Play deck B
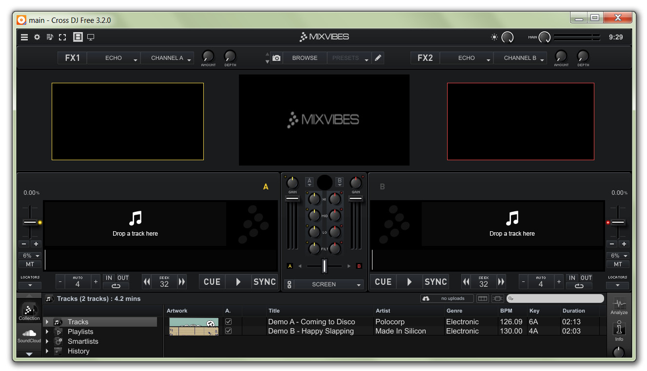This screenshot has height=371, width=647. 409,282
